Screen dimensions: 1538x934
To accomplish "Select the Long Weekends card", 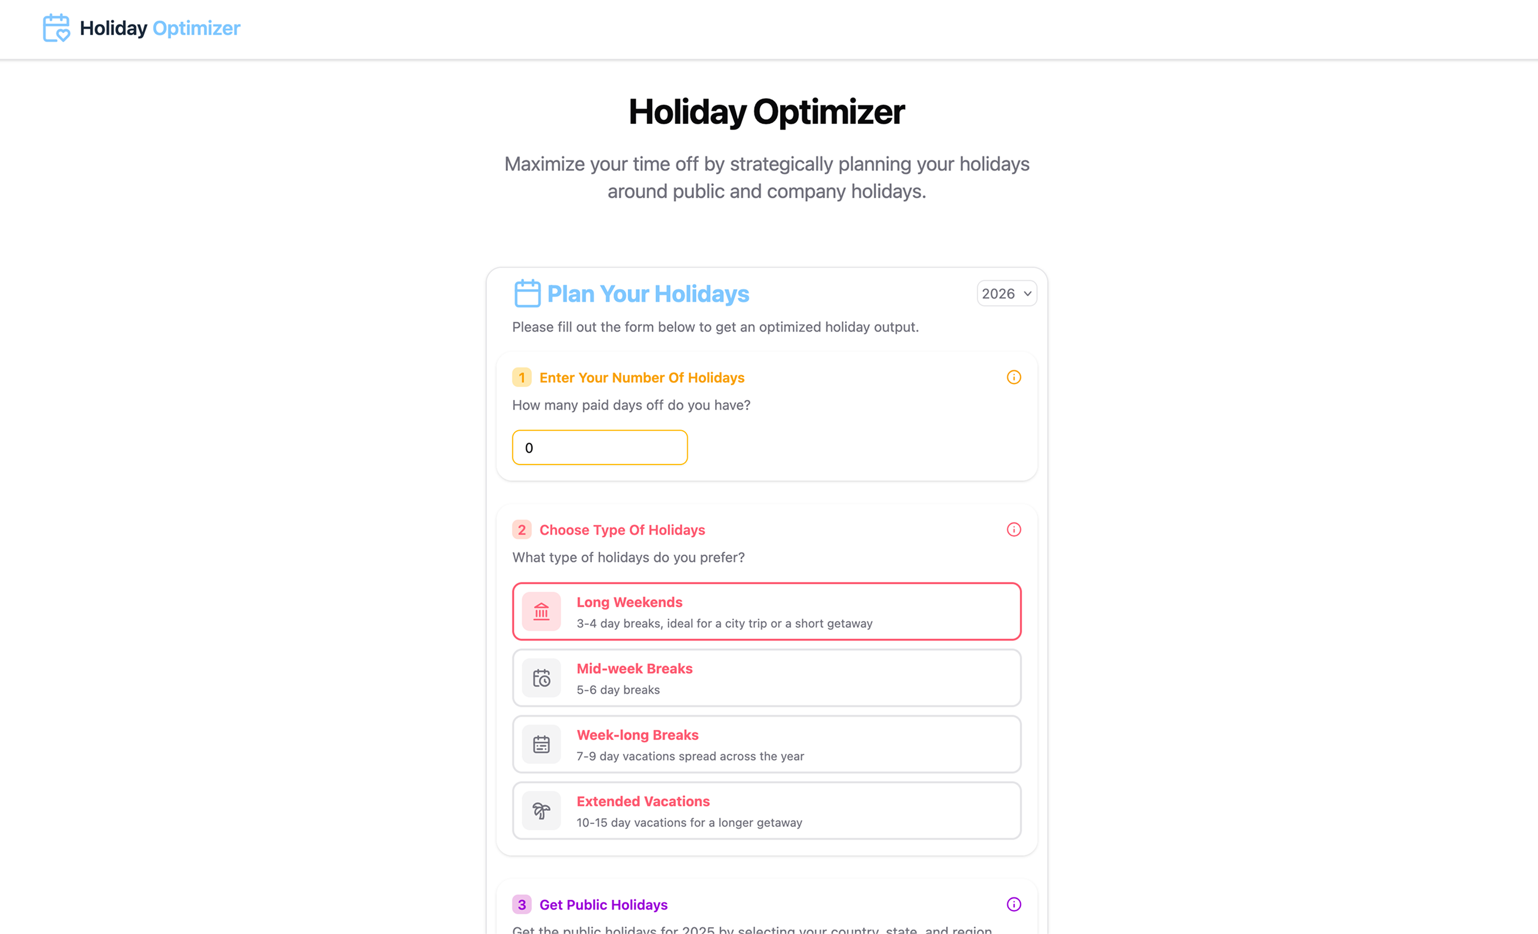I will (766, 612).
